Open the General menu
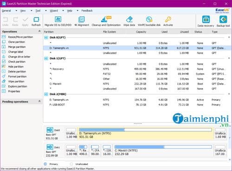The height and width of the screenshot is (171, 232). pyautogui.click(x=6, y=11)
